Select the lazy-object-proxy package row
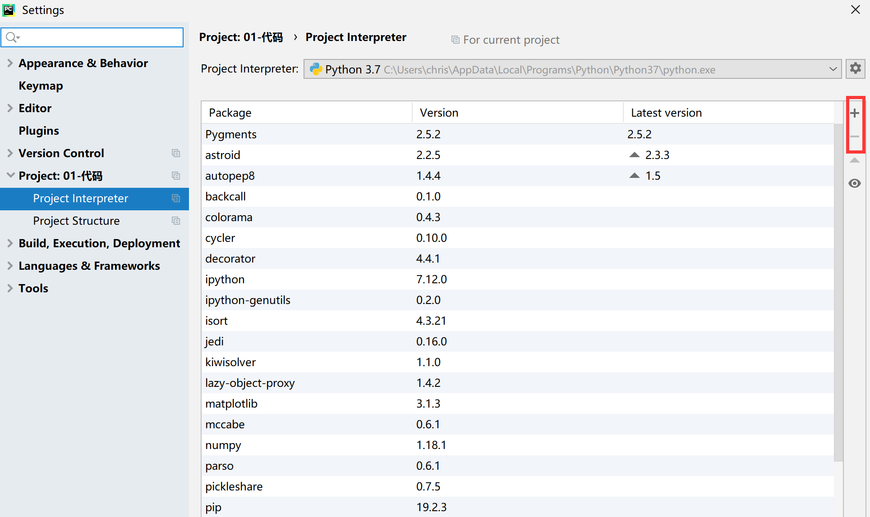 518,383
